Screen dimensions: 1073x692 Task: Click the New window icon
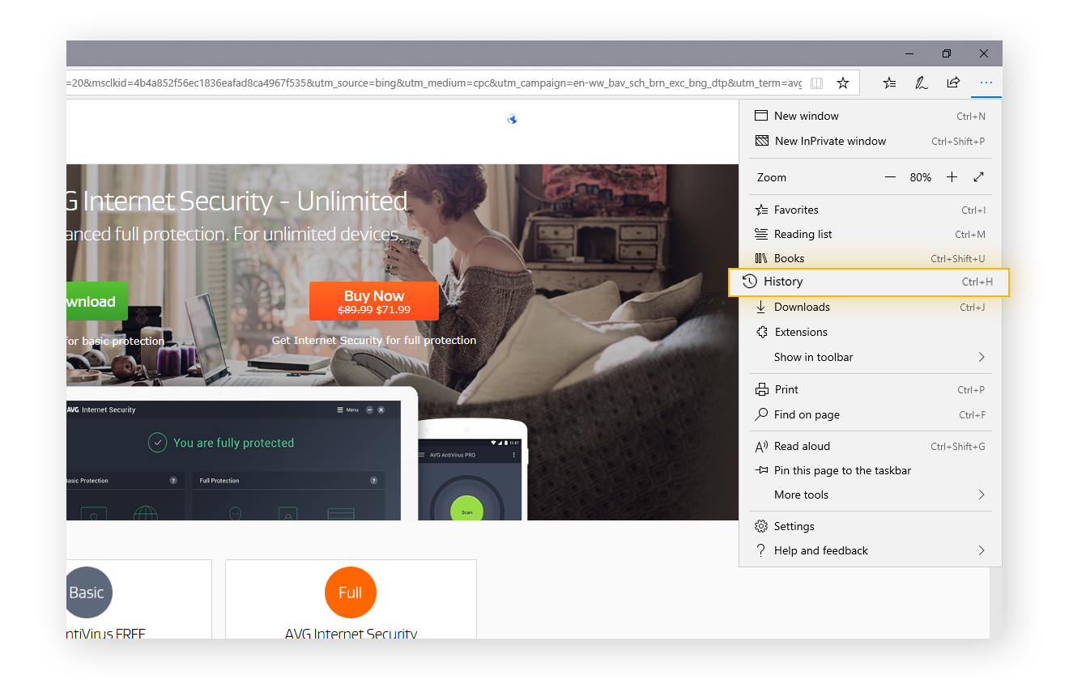pyautogui.click(x=761, y=116)
